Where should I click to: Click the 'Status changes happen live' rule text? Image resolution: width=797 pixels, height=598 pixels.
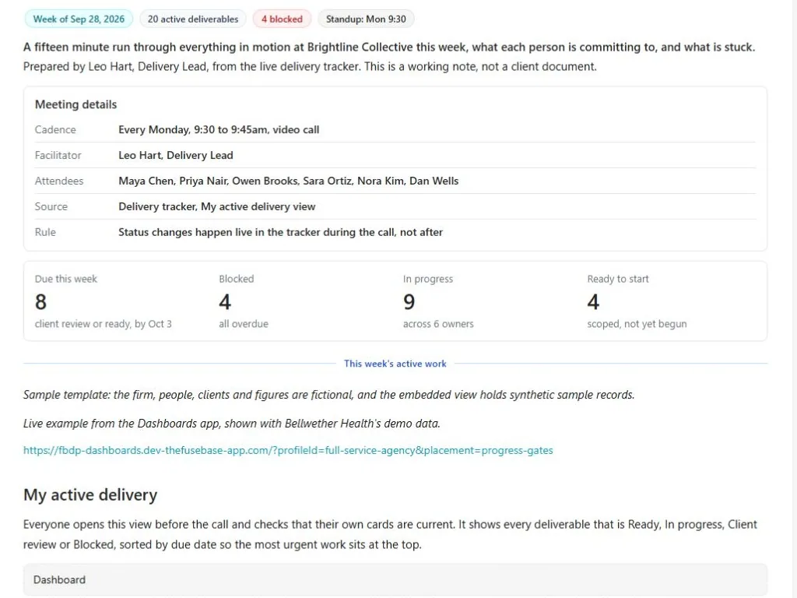280,232
